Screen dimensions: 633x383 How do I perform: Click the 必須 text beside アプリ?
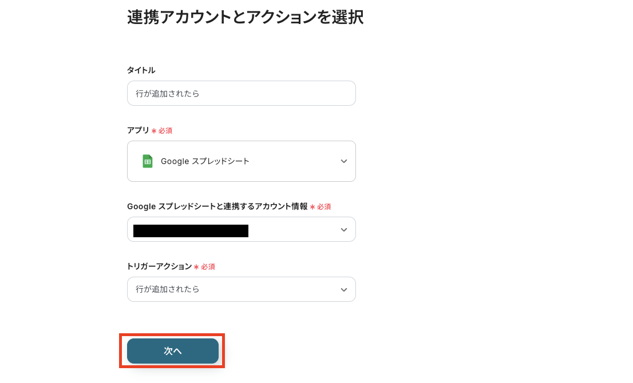(x=165, y=131)
